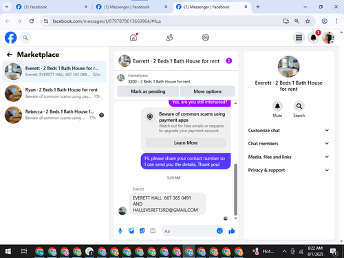344x258 pixels.
Task: Open the emoji picker smiley icon
Action: (x=219, y=230)
